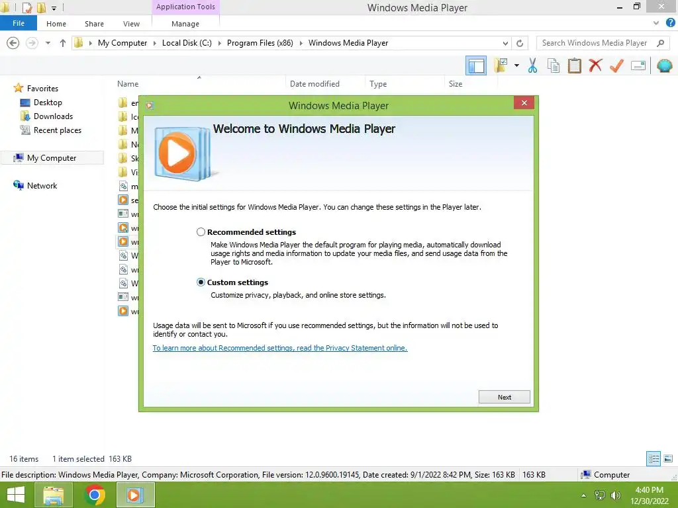Sort by the Type column header

(x=378, y=84)
